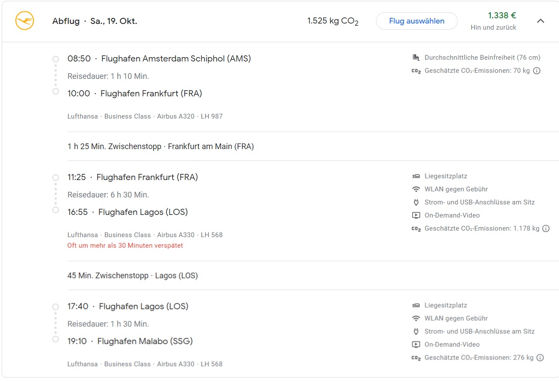Click the legroom seat icon
The width and height of the screenshot is (559, 381).
(416, 58)
